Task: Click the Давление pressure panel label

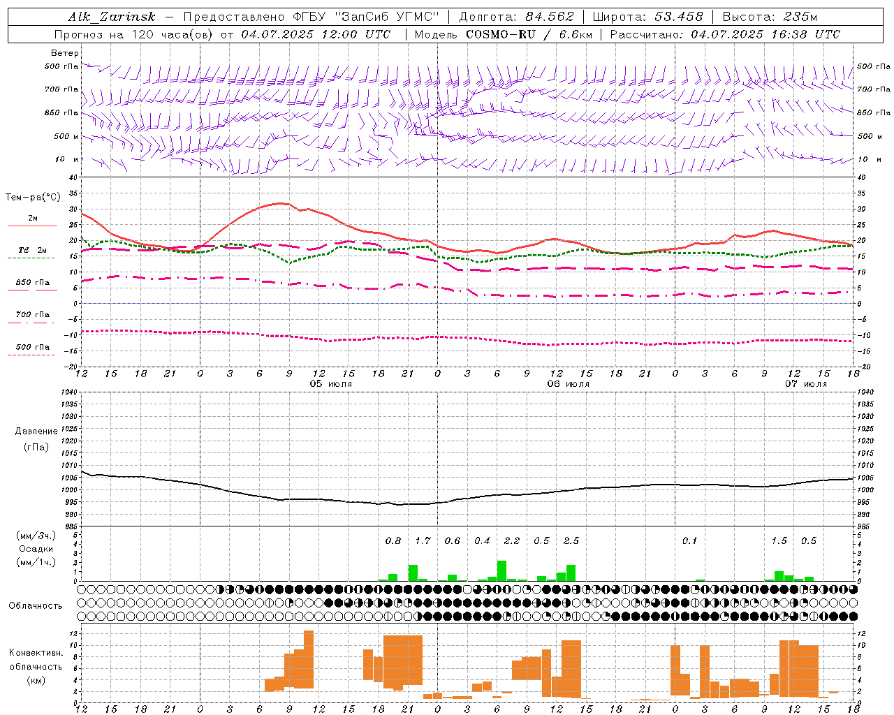Action: point(36,432)
